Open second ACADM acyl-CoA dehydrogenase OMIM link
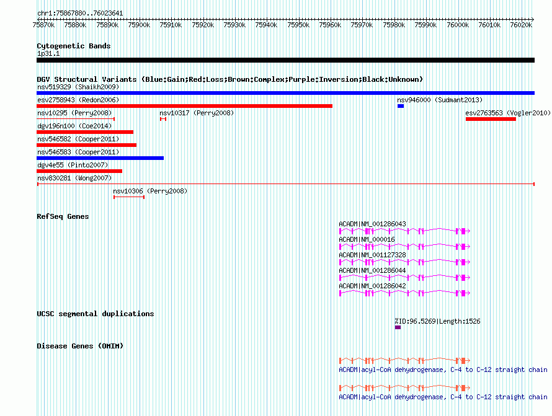The image size is (552, 416). click(443, 397)
